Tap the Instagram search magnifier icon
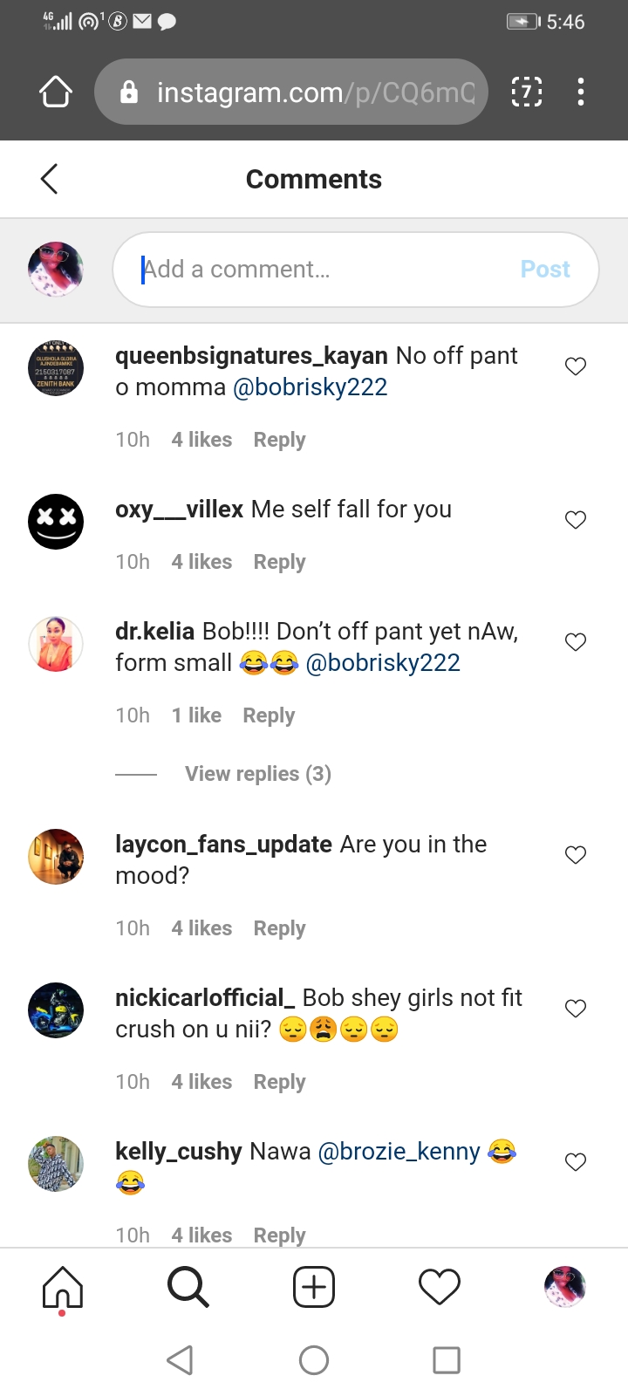Viewport: 628px width, 1396px height. 188,1287
